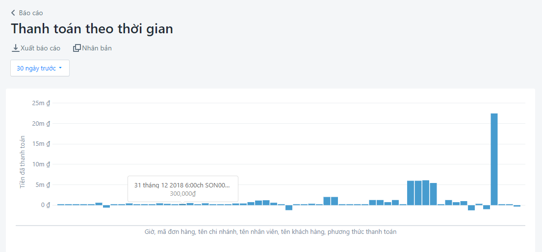The image size is (542, 252).
Task: Click the highlighted dark bar beneath the tooltip
Action: (182, 205)
